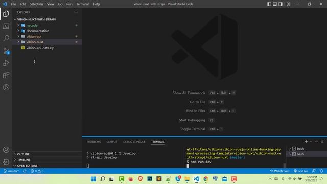Expand the documentation folder
Screen dimensions: 327x184
click(x=47, y=31)
